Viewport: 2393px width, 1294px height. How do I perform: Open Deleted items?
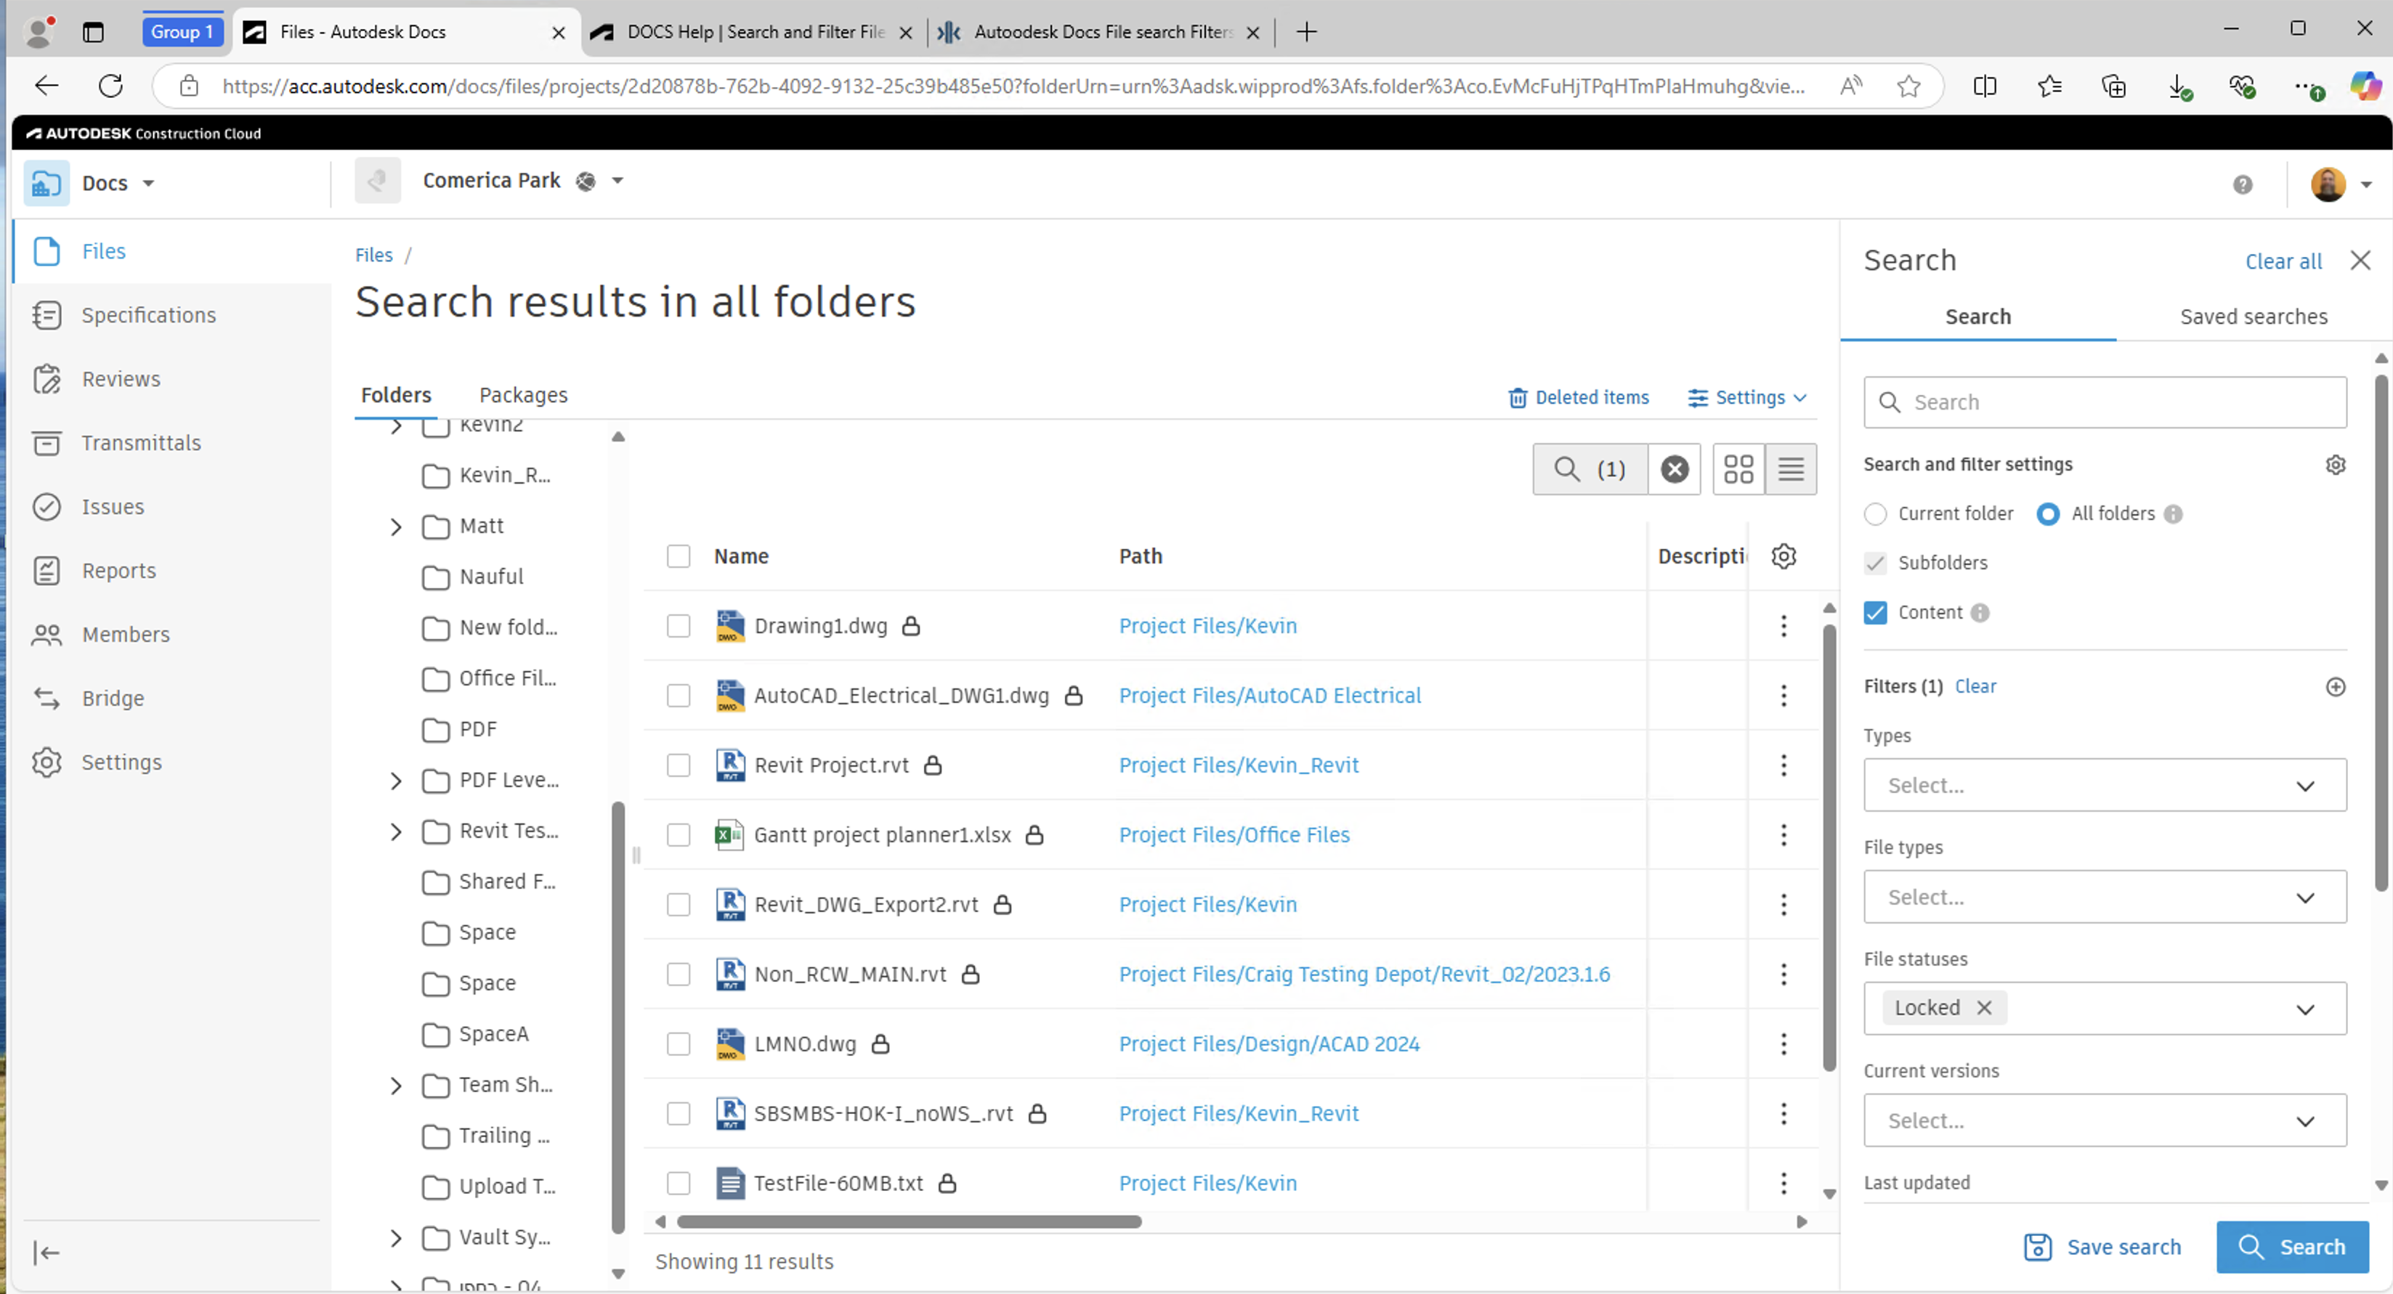(x=1579, y=397)
